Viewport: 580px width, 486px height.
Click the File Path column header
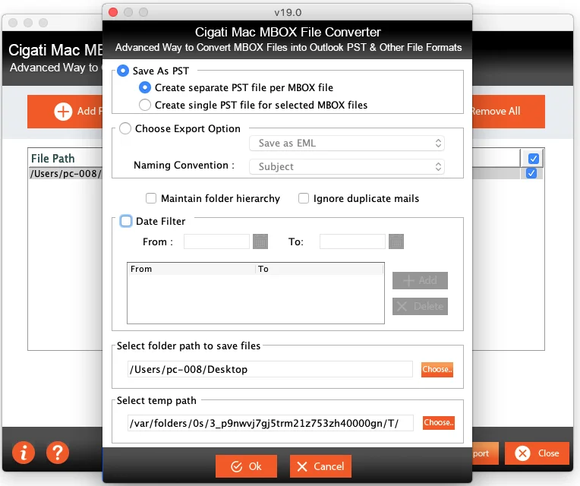[x=66, y=158]
